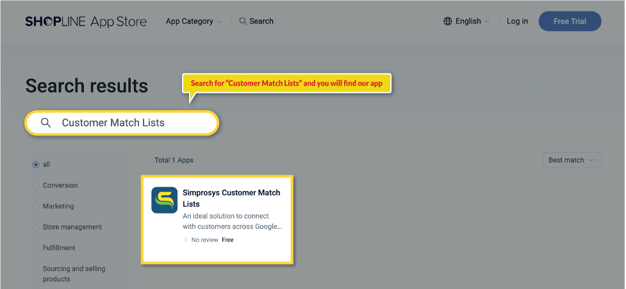626x289 pixels.
Task: Click the star rating icon next to No review
Action: coord(186,240)
